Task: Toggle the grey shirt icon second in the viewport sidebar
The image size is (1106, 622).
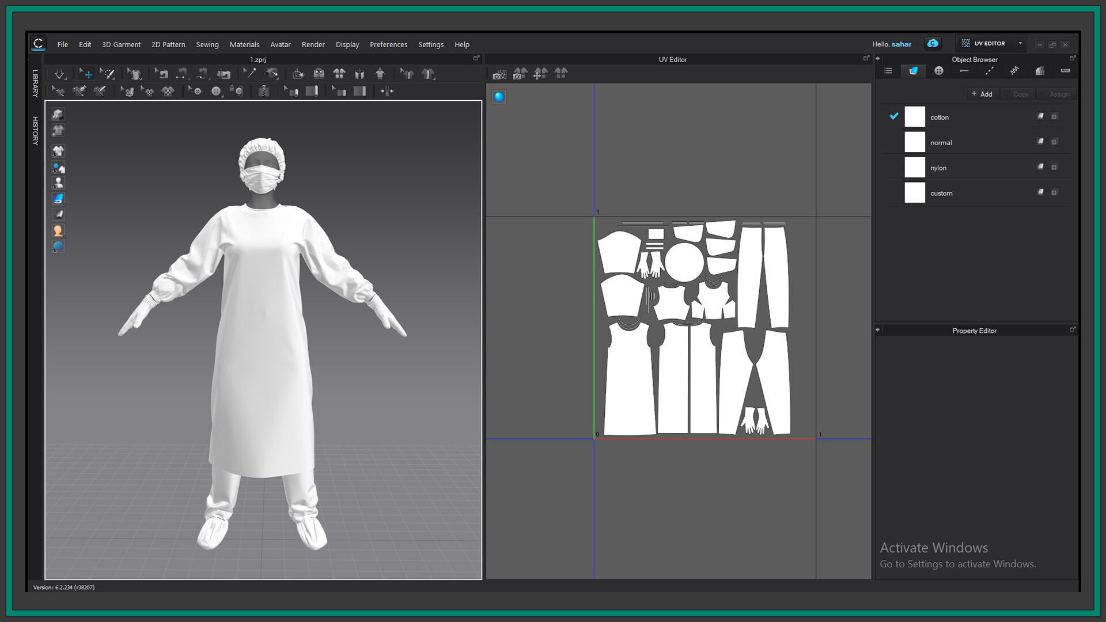Action: pyautogui.click(x=58, y=130)
